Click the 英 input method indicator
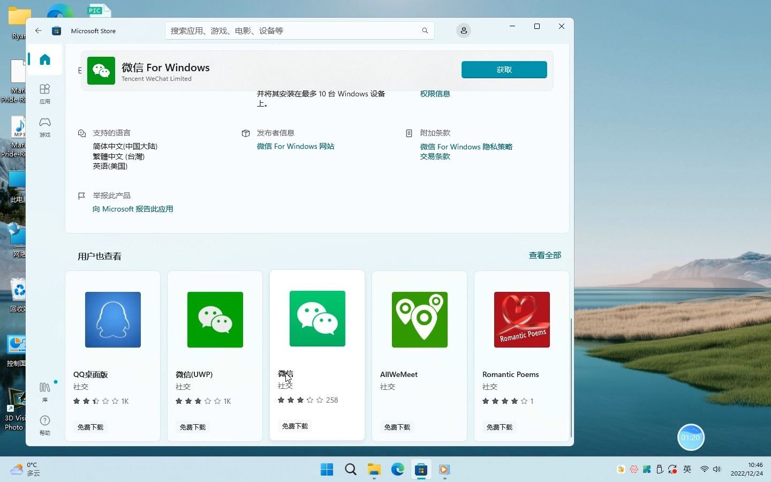This screenshot has width=771, height=482. pyautogui.click(x=687, y=469)
